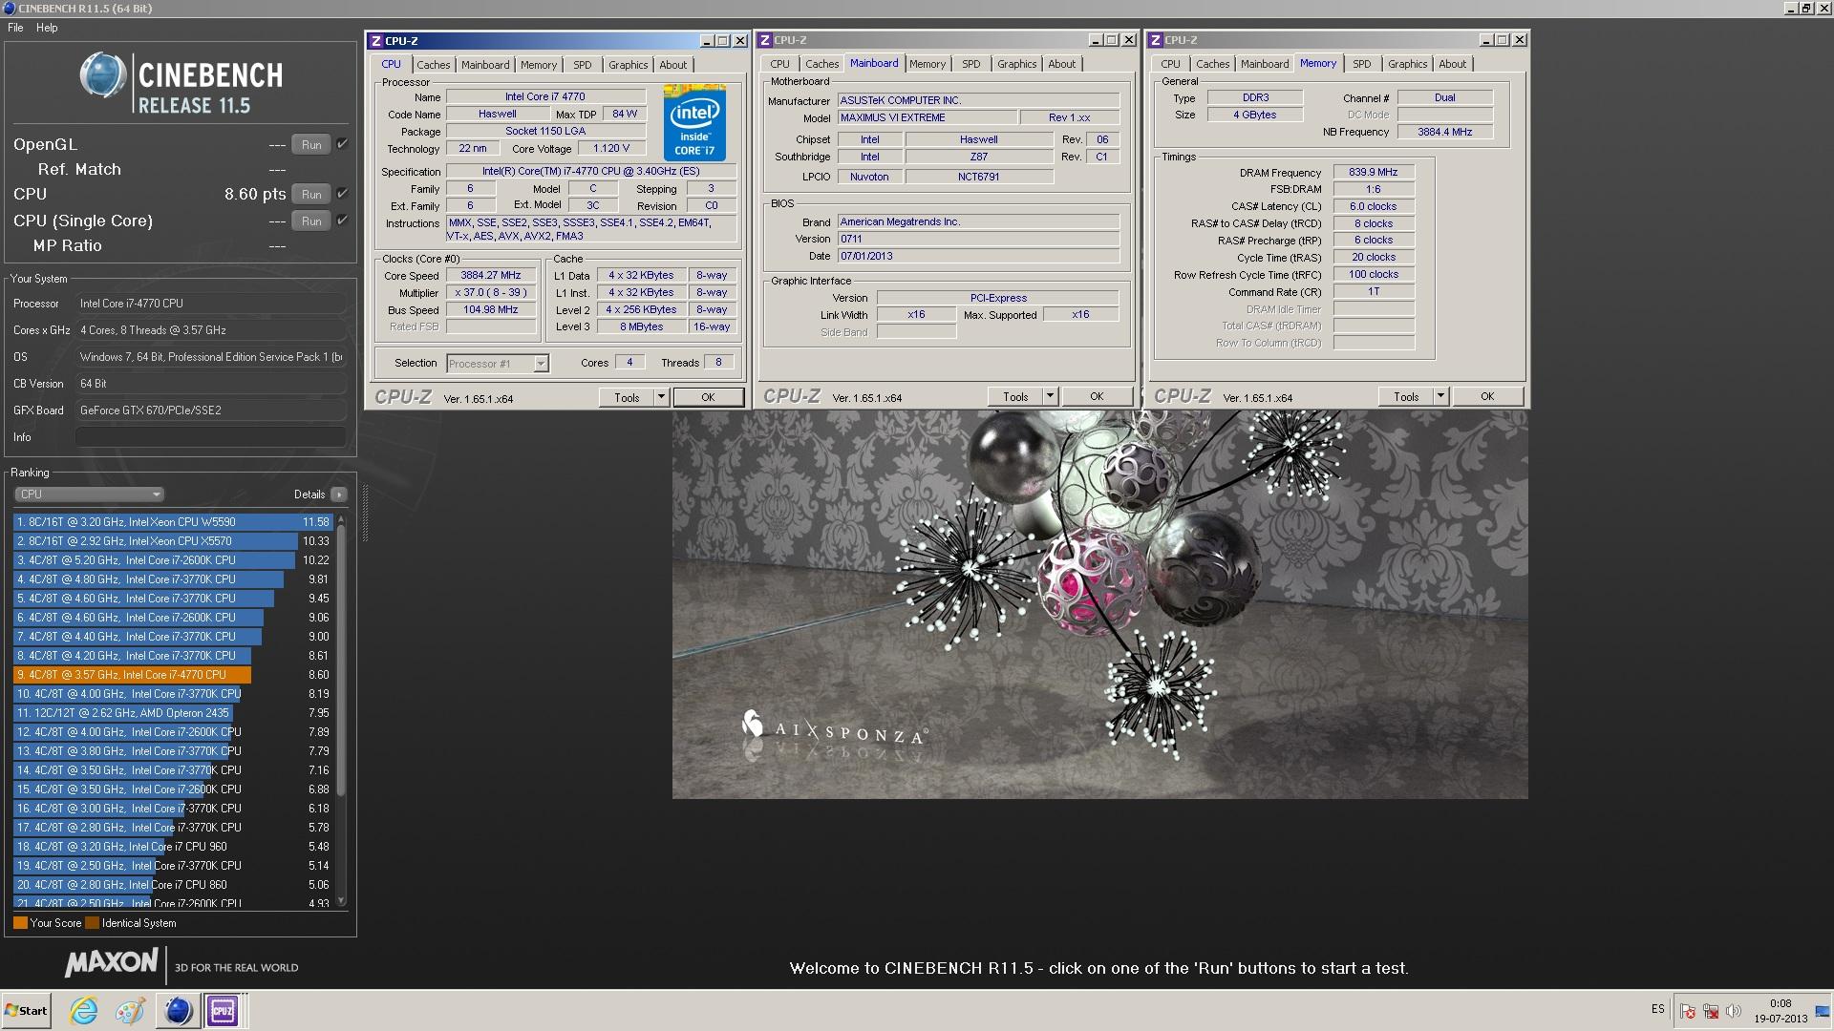Switch to Caches tab in first CPU-Z window
This screenshot has width=1834, height=1031.
click(433, 65)
